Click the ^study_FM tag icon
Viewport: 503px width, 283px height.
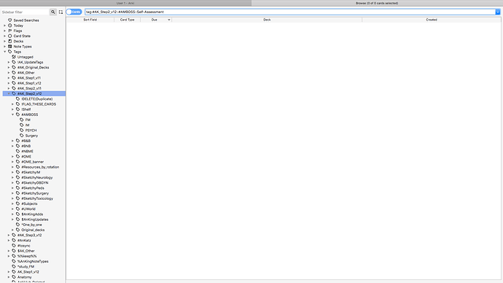14,267
